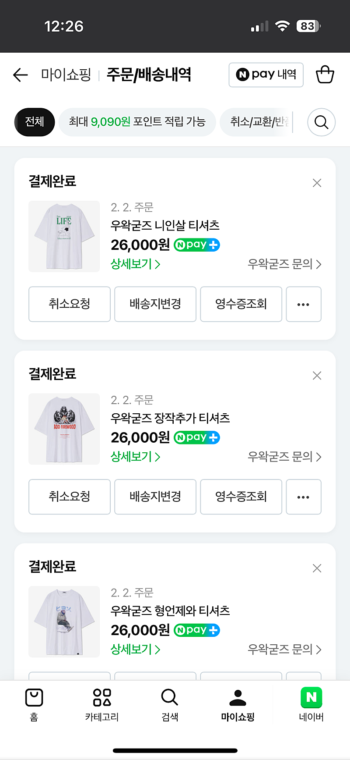
Task: Tap the search magnifier in filter row
Action: [321, 122]
